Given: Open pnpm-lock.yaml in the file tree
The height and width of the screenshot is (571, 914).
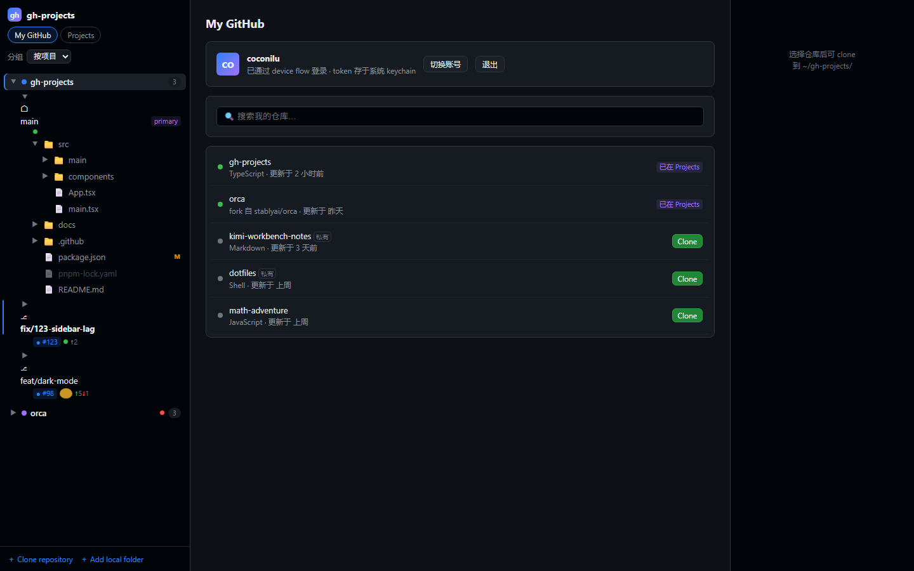Looking at the screenshot, I should (x=88, y=274).
